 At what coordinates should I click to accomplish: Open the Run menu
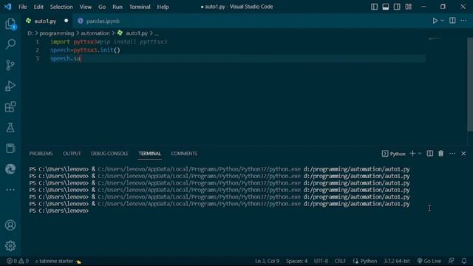point(118,7)
